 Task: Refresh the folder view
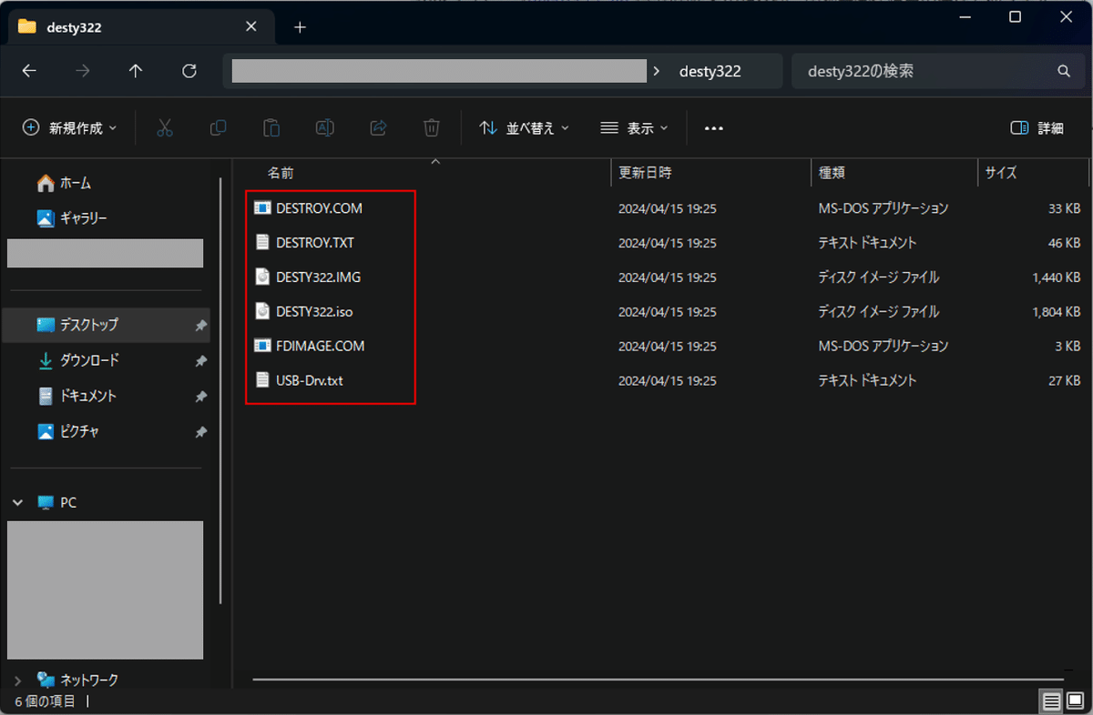189,71
